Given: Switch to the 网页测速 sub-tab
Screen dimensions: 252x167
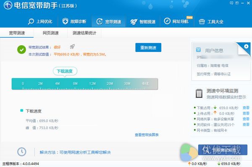Looking at the screenshot, I should (51, 33).
